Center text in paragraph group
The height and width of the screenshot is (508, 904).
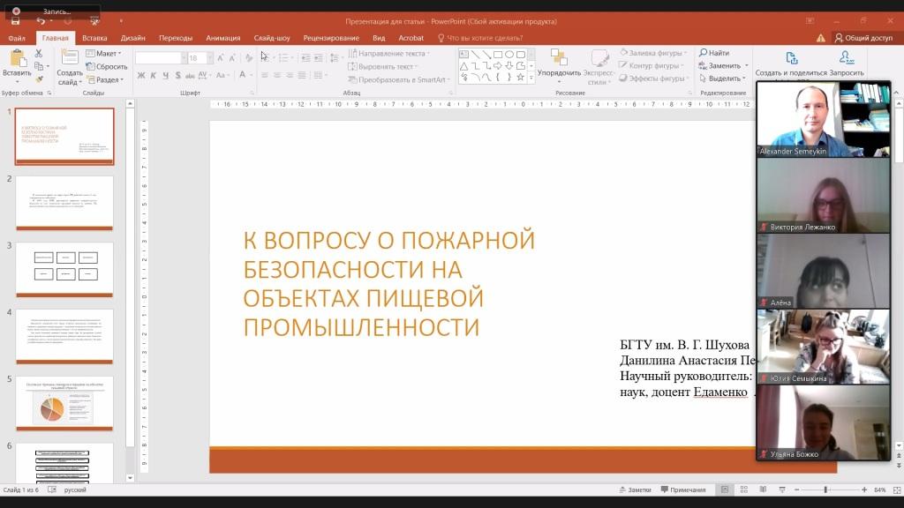276,76
